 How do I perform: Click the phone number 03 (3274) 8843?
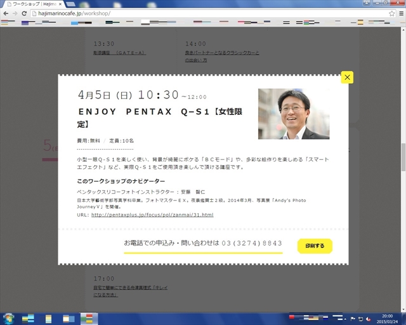[x=252, y=243]
